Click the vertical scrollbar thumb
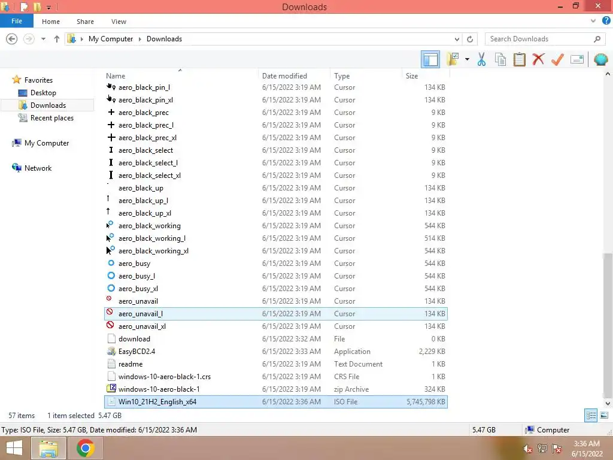 607,325
